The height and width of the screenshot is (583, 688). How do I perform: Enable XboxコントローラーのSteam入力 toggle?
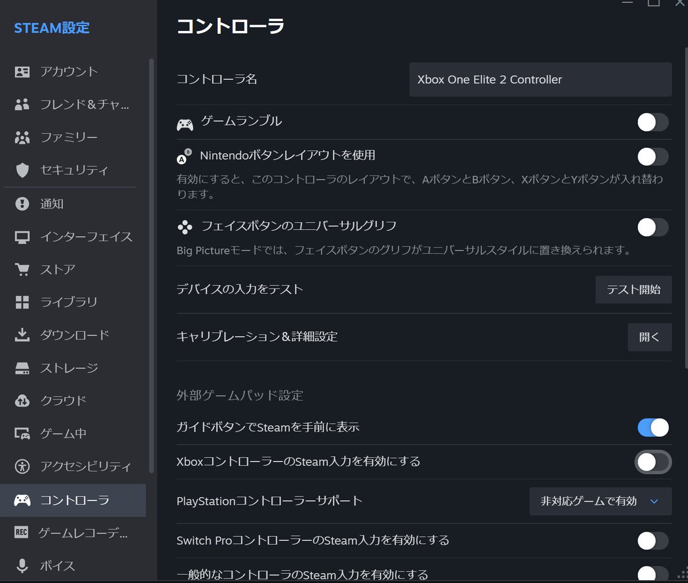coord(652,462)
